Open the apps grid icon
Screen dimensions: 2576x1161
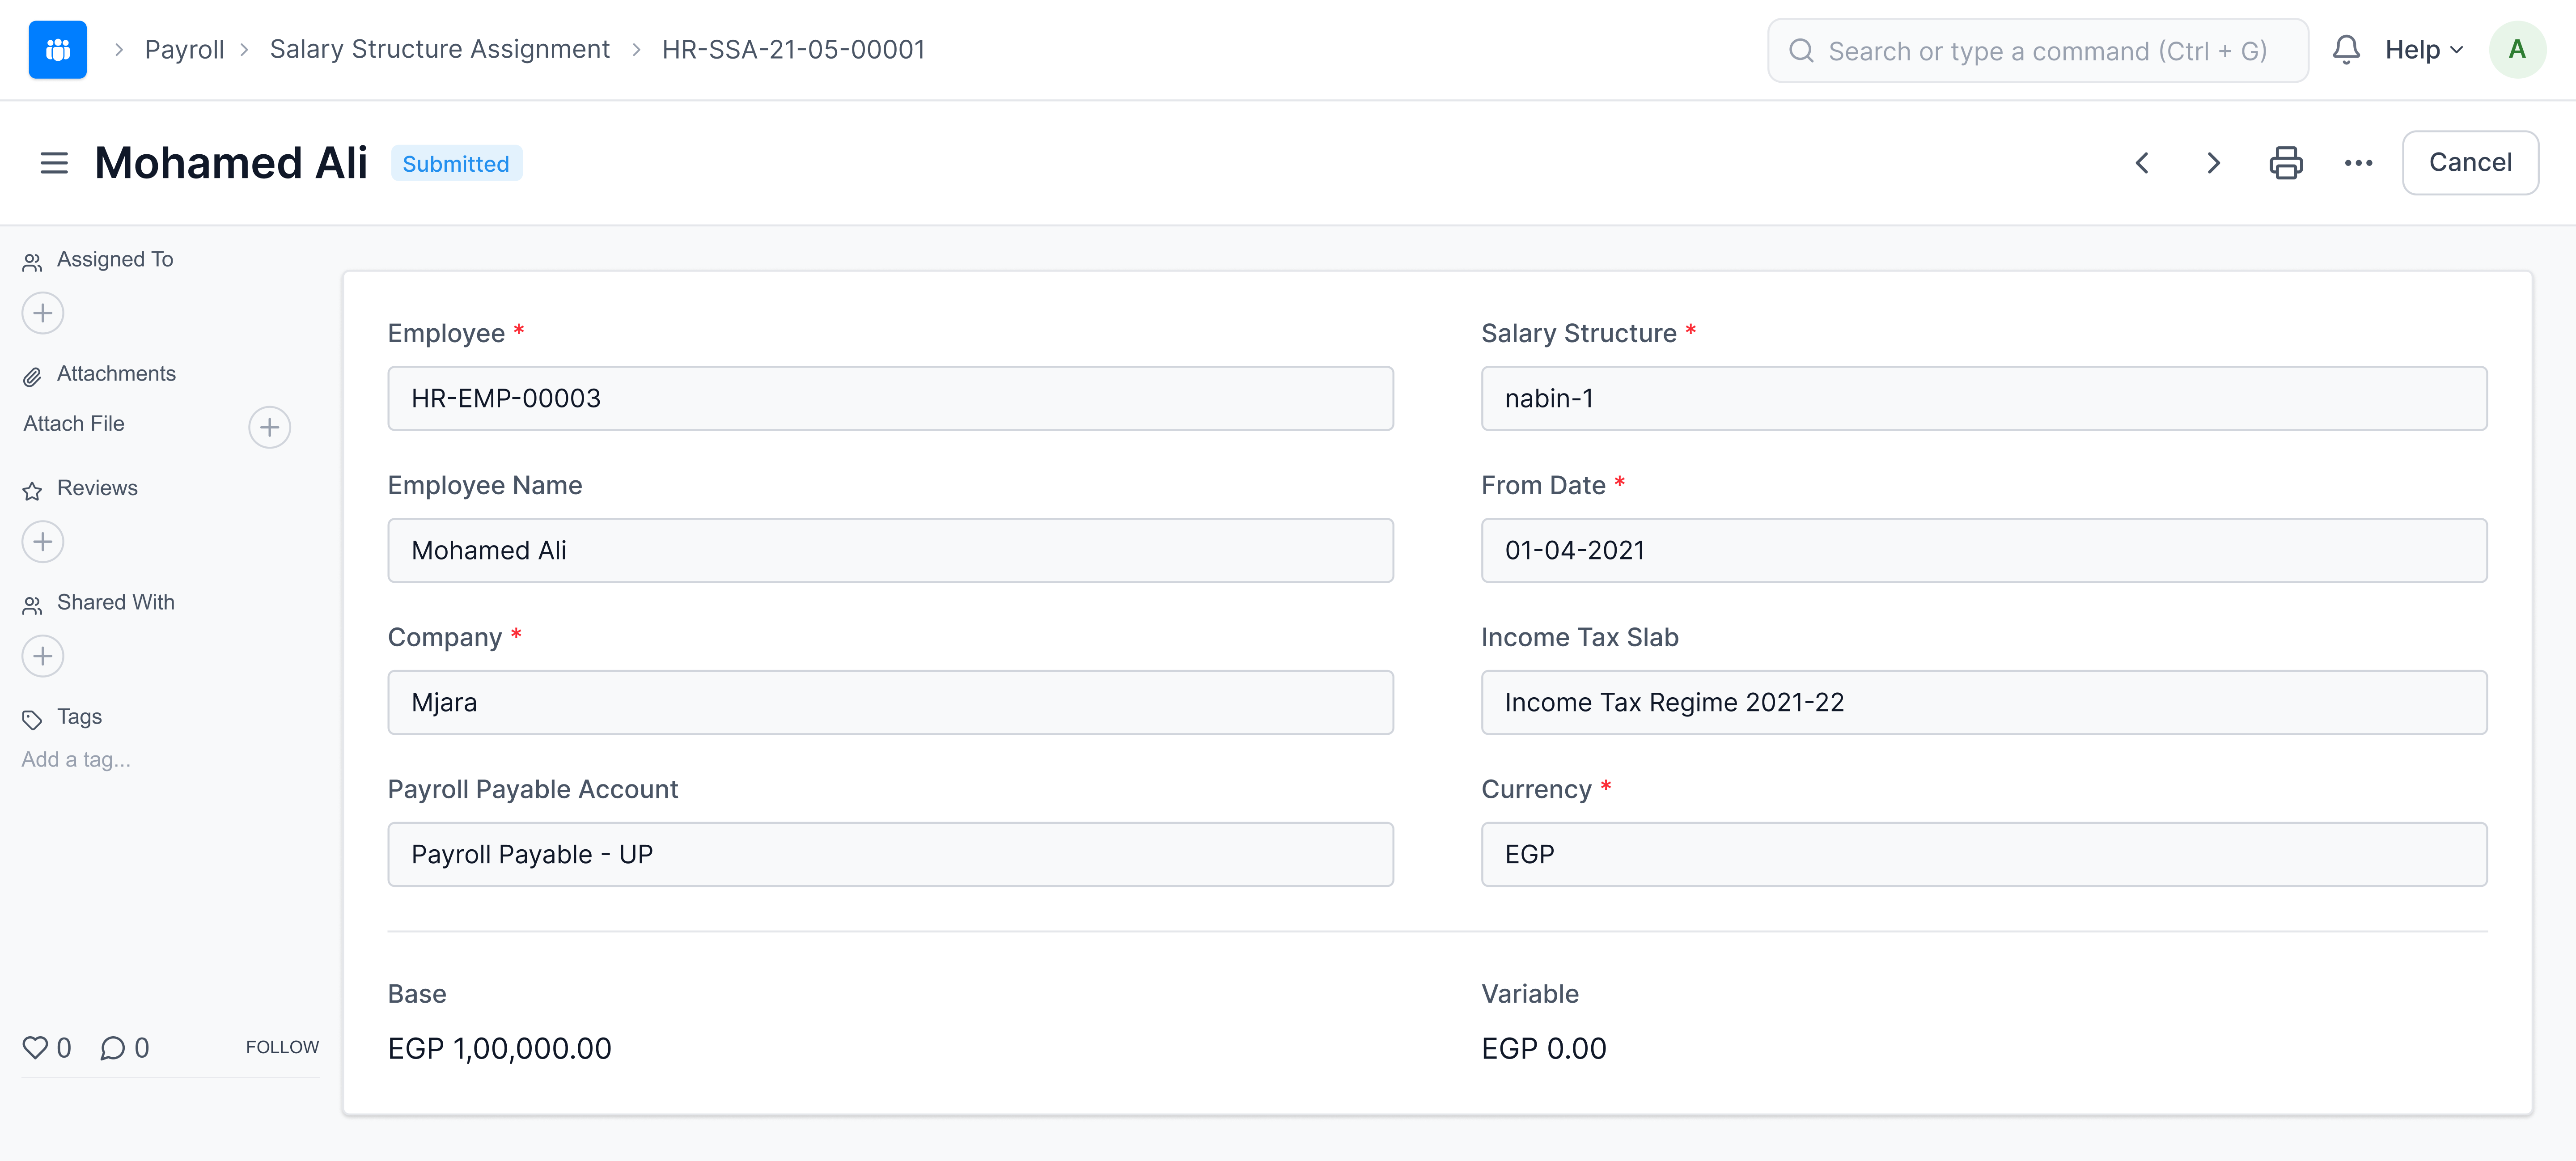tap(57, 49)
